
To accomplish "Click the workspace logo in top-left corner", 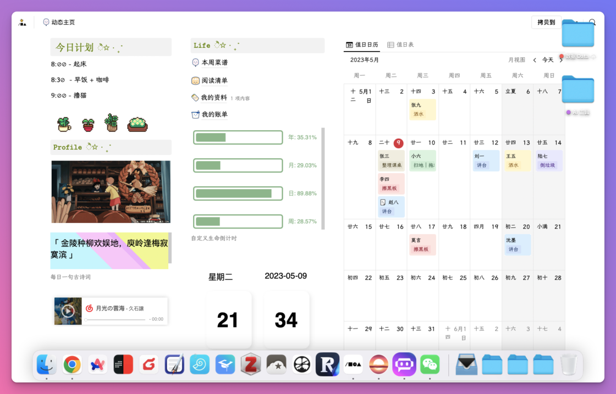I will pos(22,23).
